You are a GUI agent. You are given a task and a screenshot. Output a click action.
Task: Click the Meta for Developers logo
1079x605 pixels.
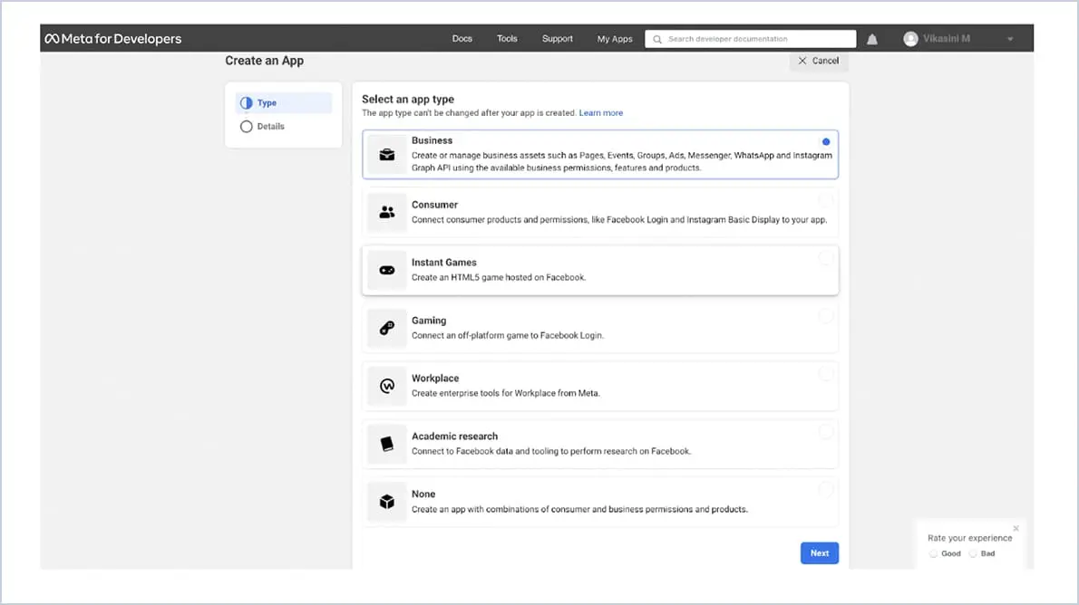pos(113,39)
